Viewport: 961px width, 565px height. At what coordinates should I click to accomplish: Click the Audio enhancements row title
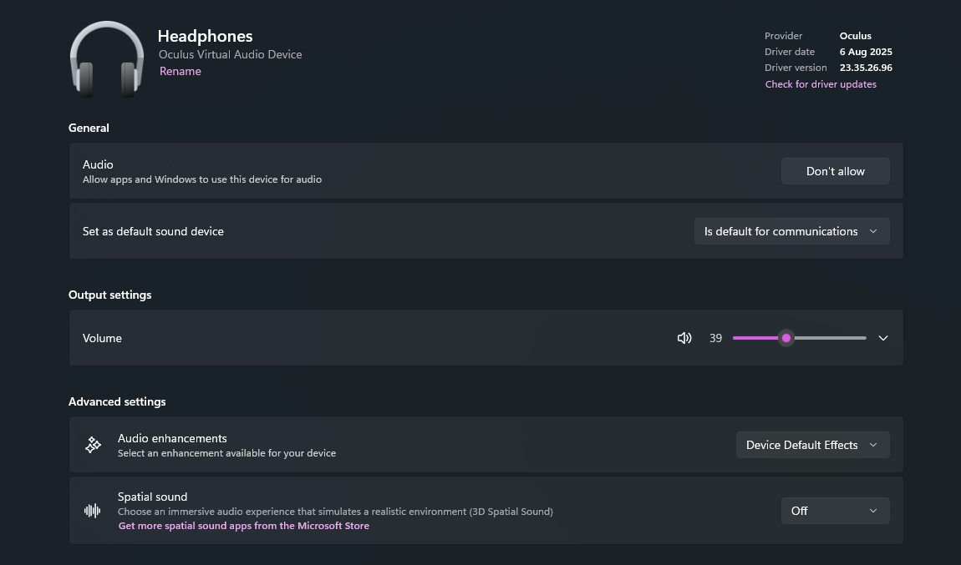point(172,438)
